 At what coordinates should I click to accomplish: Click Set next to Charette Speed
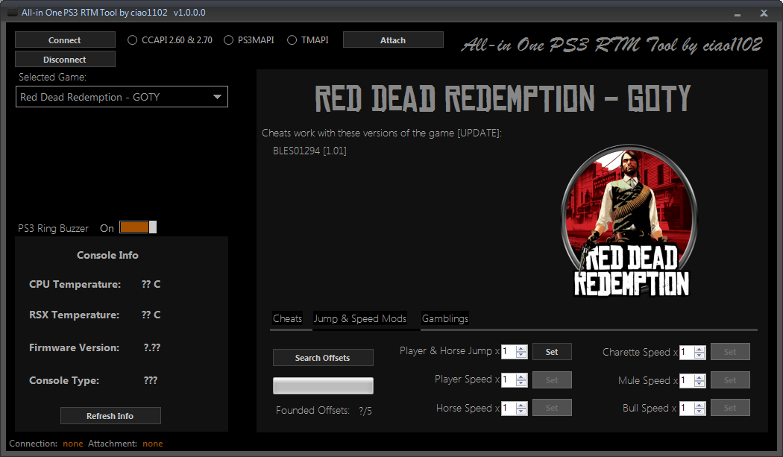point(730,352)
